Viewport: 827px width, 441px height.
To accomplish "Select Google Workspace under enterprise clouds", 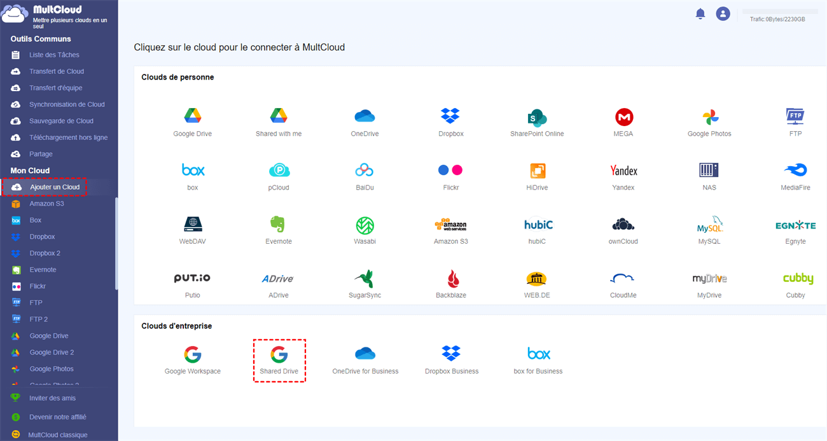I will (x=192, y=354).
